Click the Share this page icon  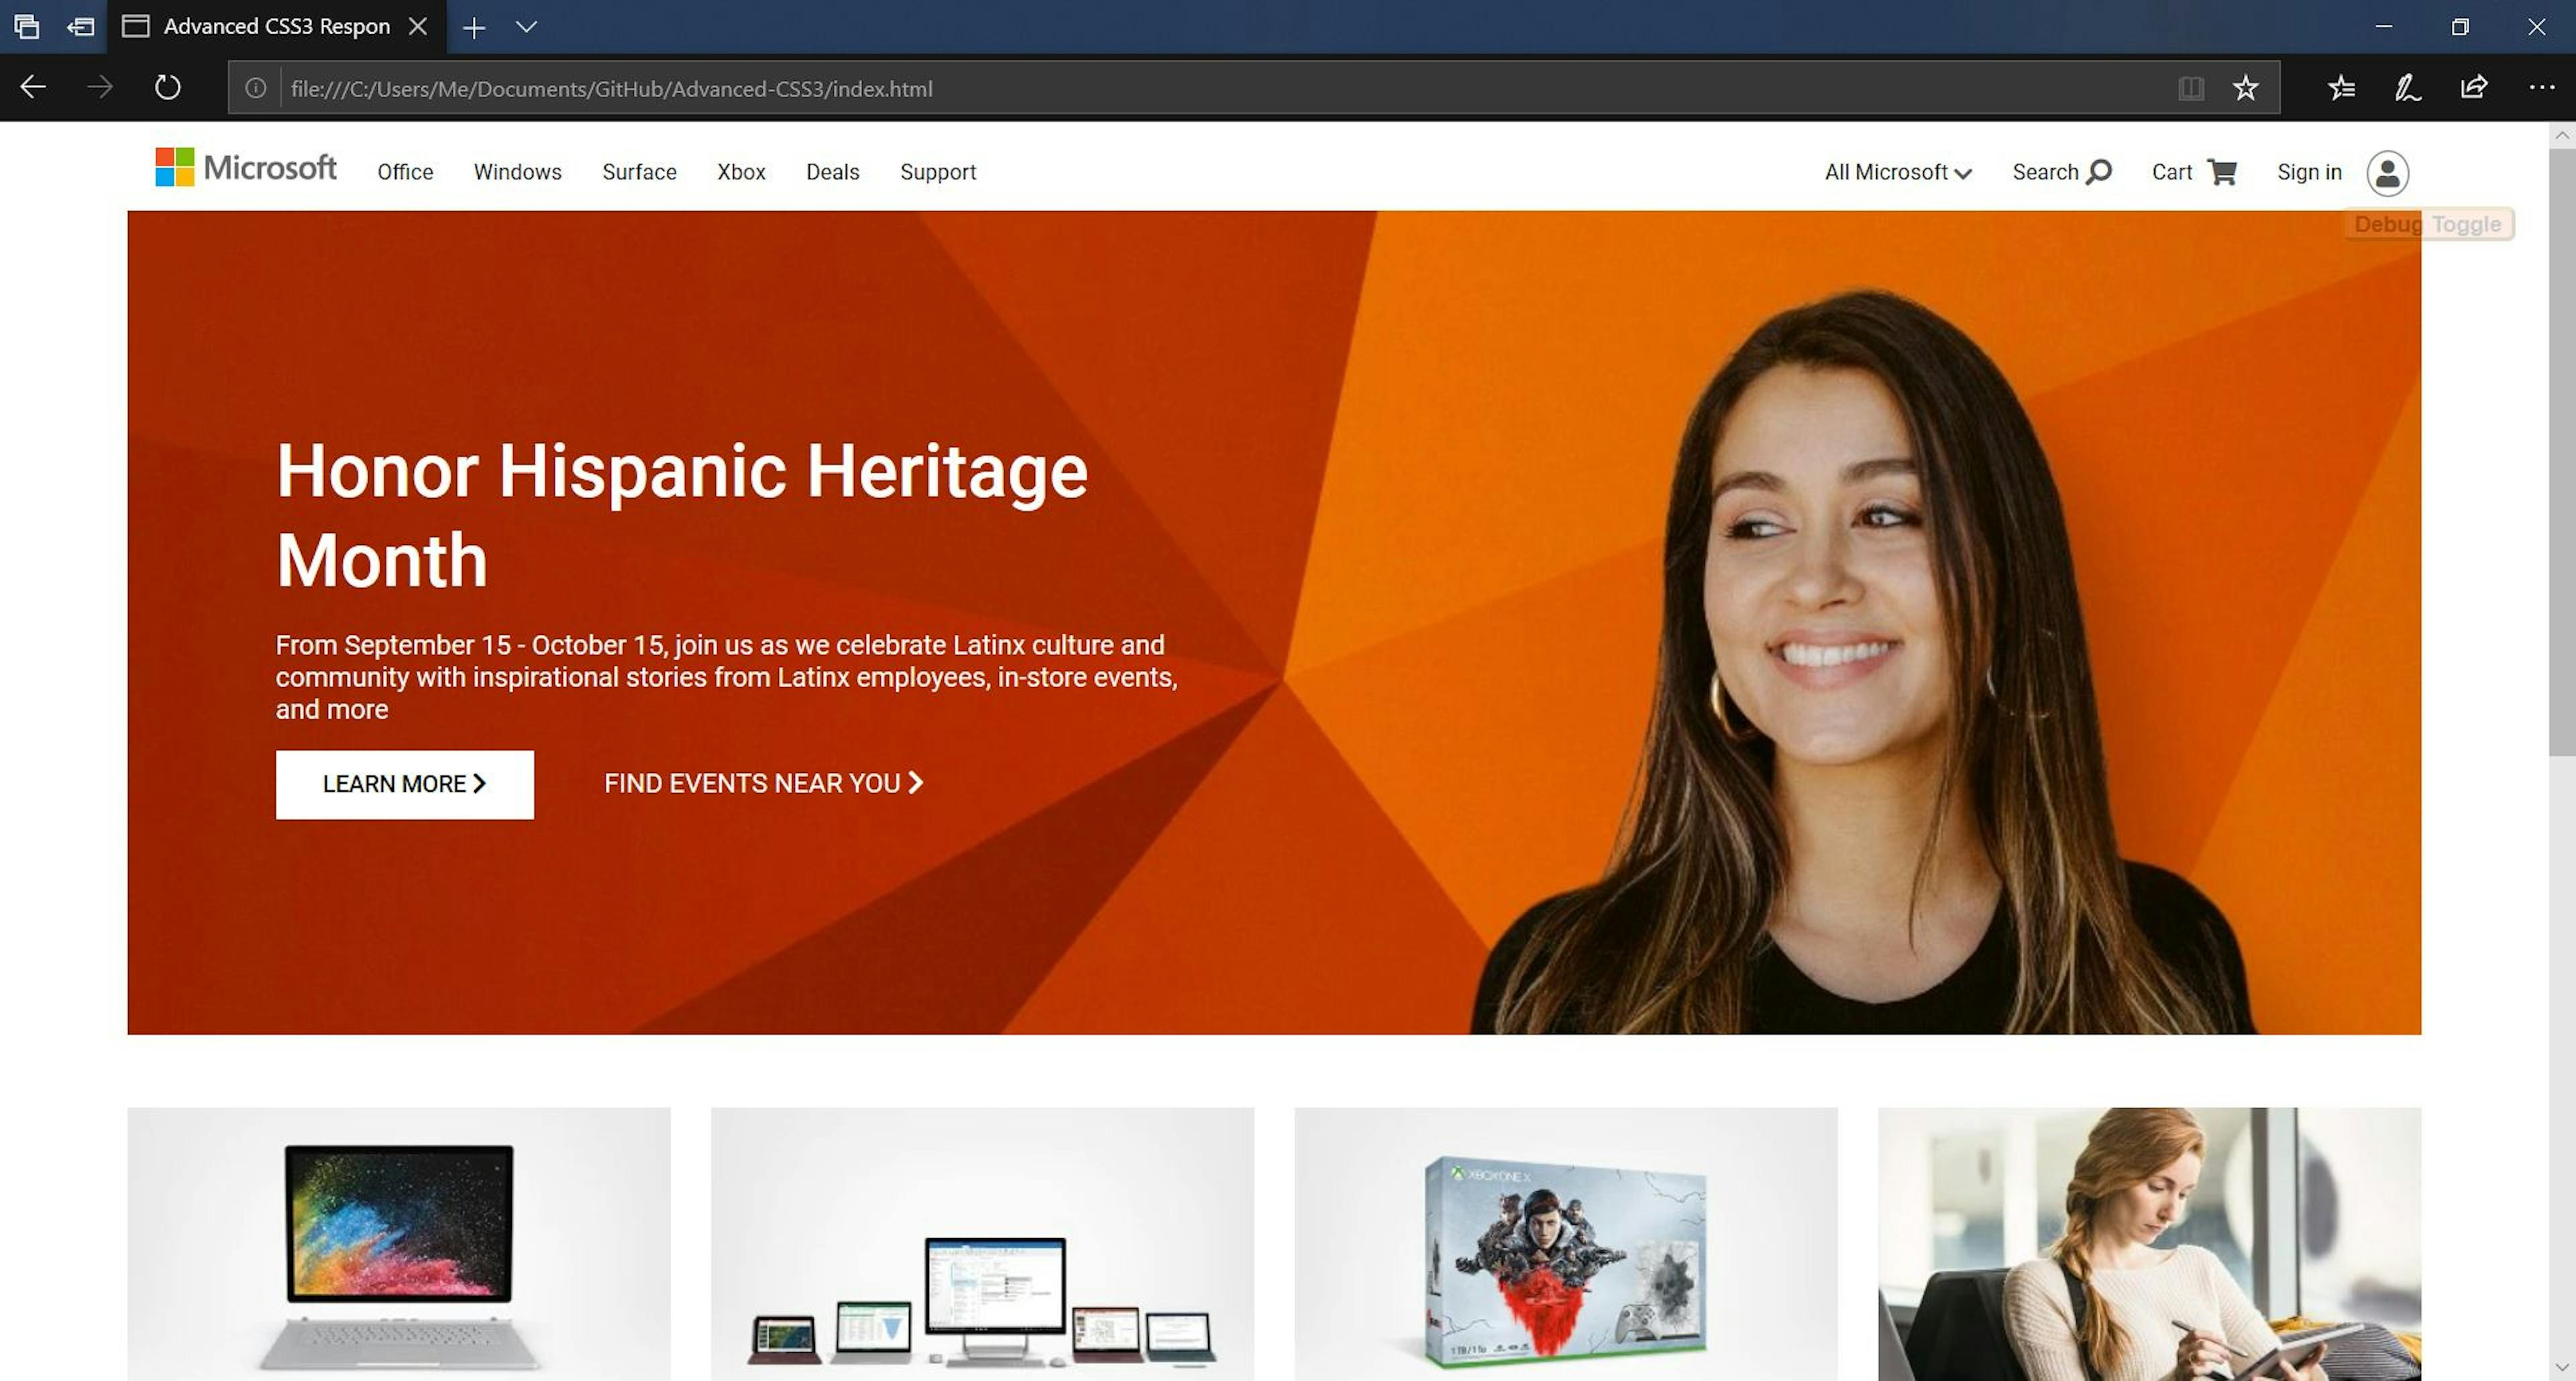(x=2474, y=88)
